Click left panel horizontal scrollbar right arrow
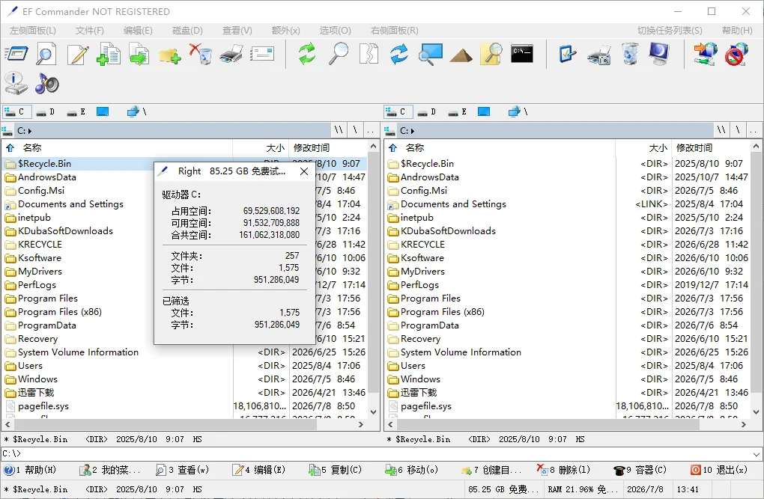764x499 pixels. click(360, 424)
